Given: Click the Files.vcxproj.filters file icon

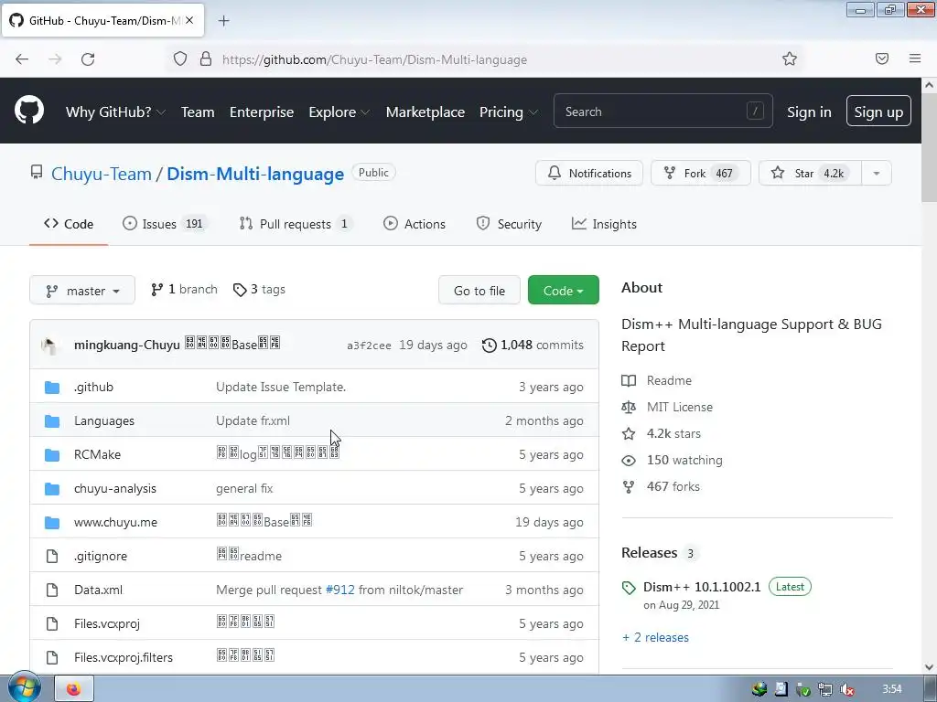Looking at the screenshot, I should 52,658.
